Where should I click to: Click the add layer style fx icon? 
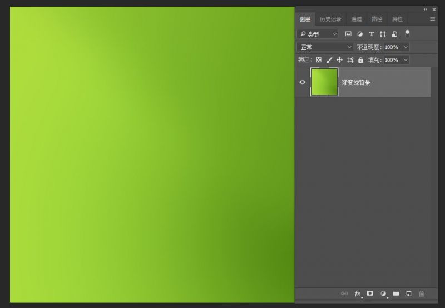click(x=358, y=293)
